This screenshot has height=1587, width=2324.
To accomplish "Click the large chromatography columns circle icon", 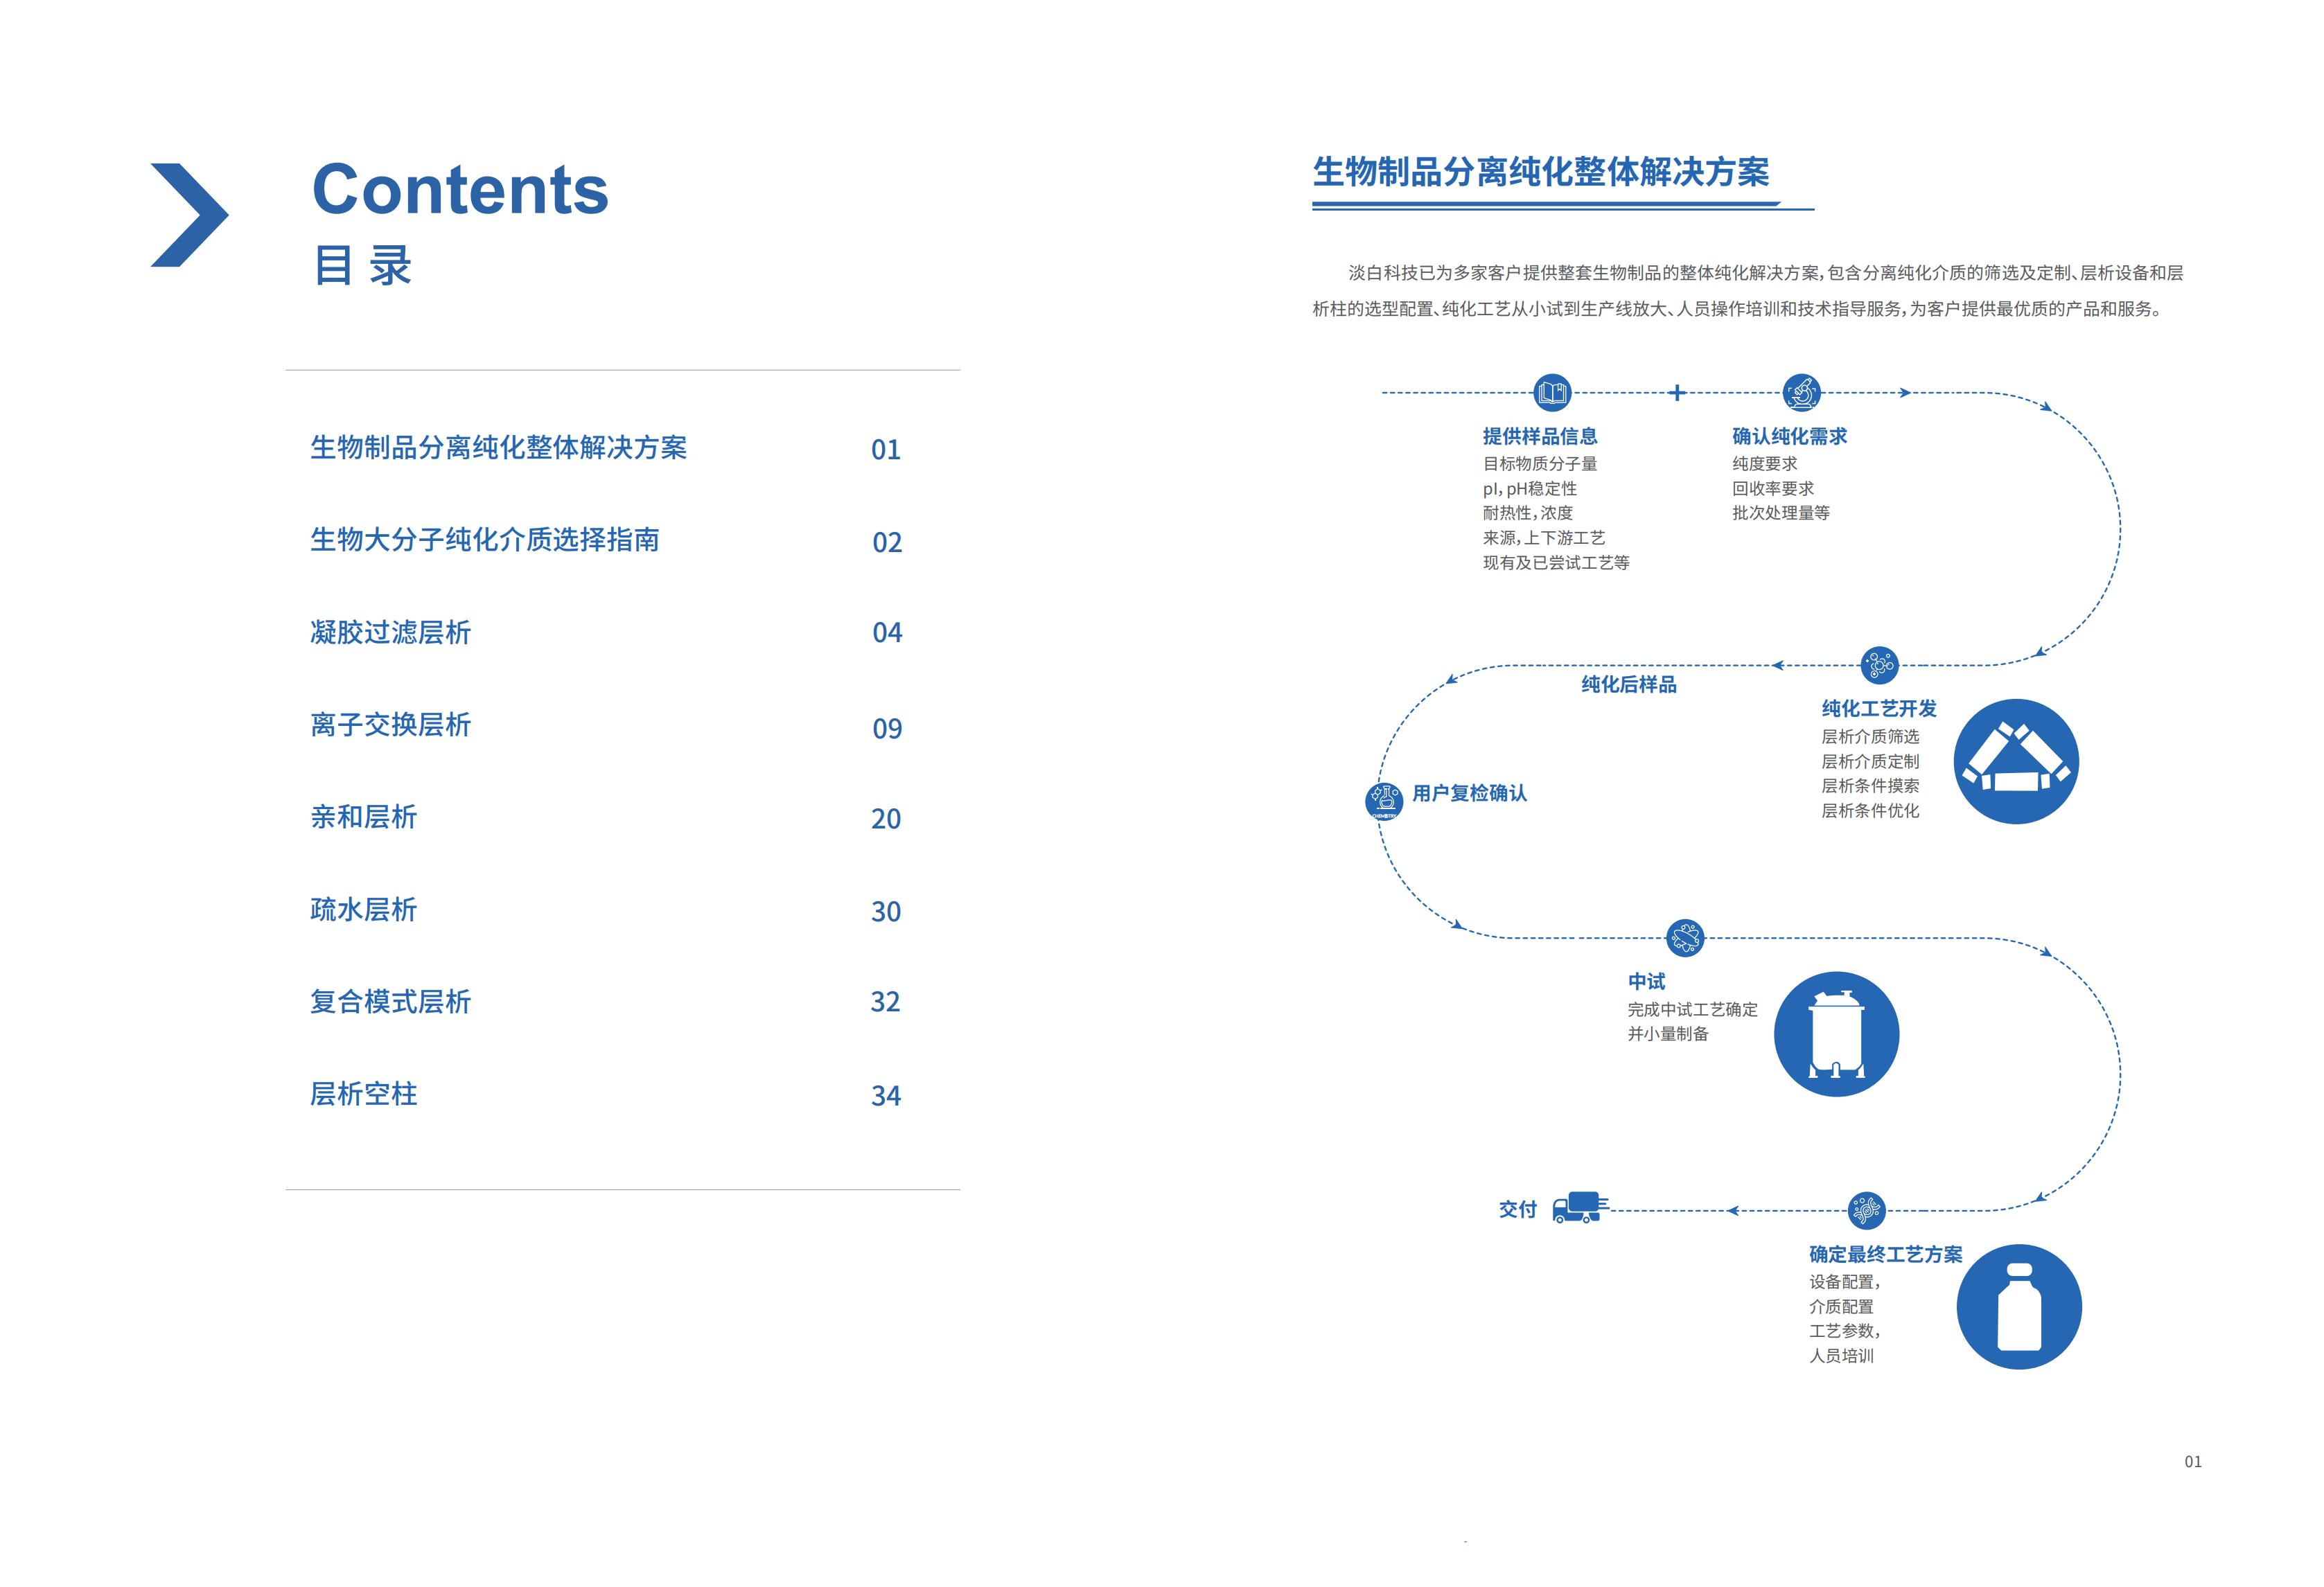I will (x=2016, y=762).
